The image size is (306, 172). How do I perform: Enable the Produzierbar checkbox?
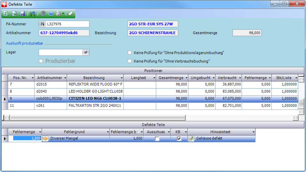41,61
